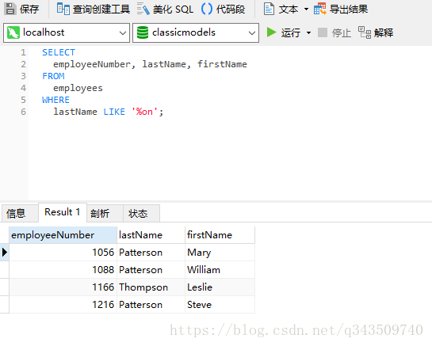Image resolution: width=432 pixels, height=346 pixels.
Task: Open the query builder tool (查询创建工具) icon
Action: 63,9
